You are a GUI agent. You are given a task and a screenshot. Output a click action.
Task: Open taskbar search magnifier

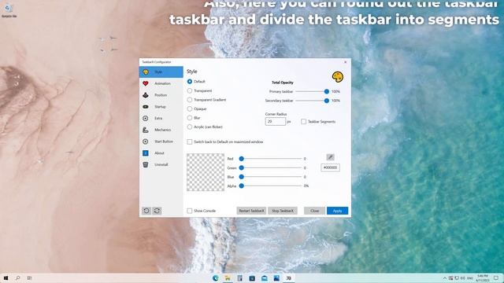coord(17,278)
